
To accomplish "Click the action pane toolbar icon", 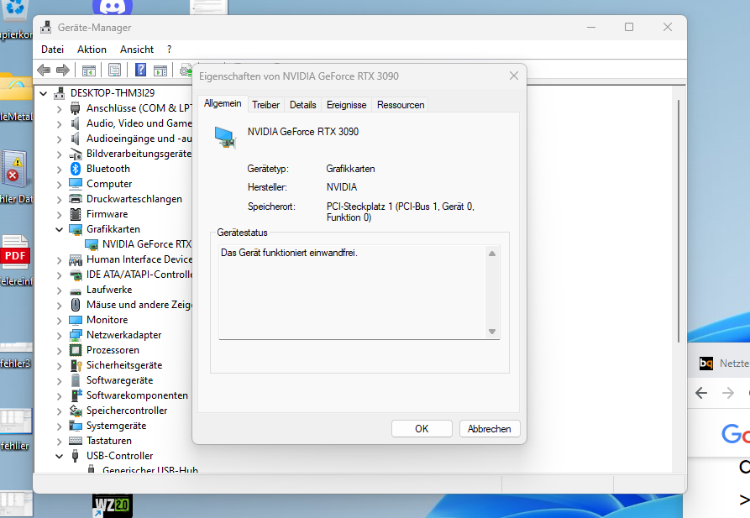I will (160, 71).
